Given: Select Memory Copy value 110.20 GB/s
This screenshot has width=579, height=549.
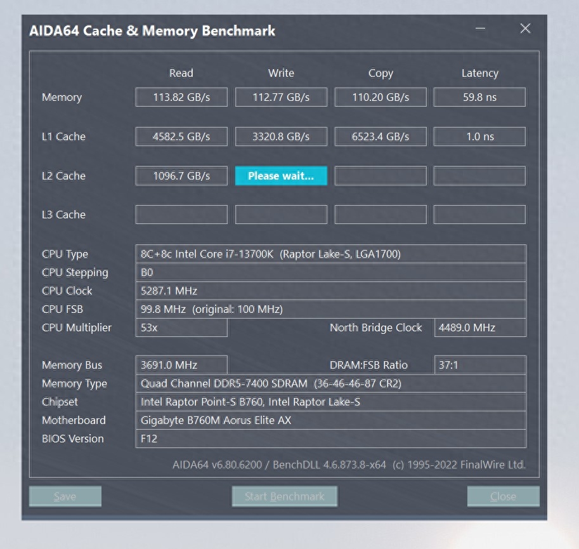Looking at the screenshot, I should point(381,97).
